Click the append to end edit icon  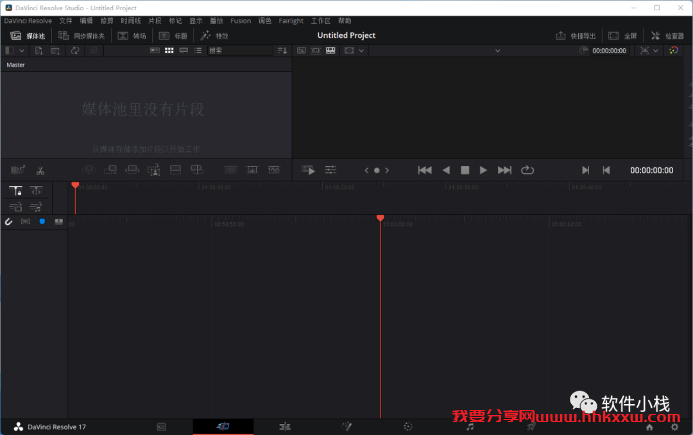click(x=110, y=170)
